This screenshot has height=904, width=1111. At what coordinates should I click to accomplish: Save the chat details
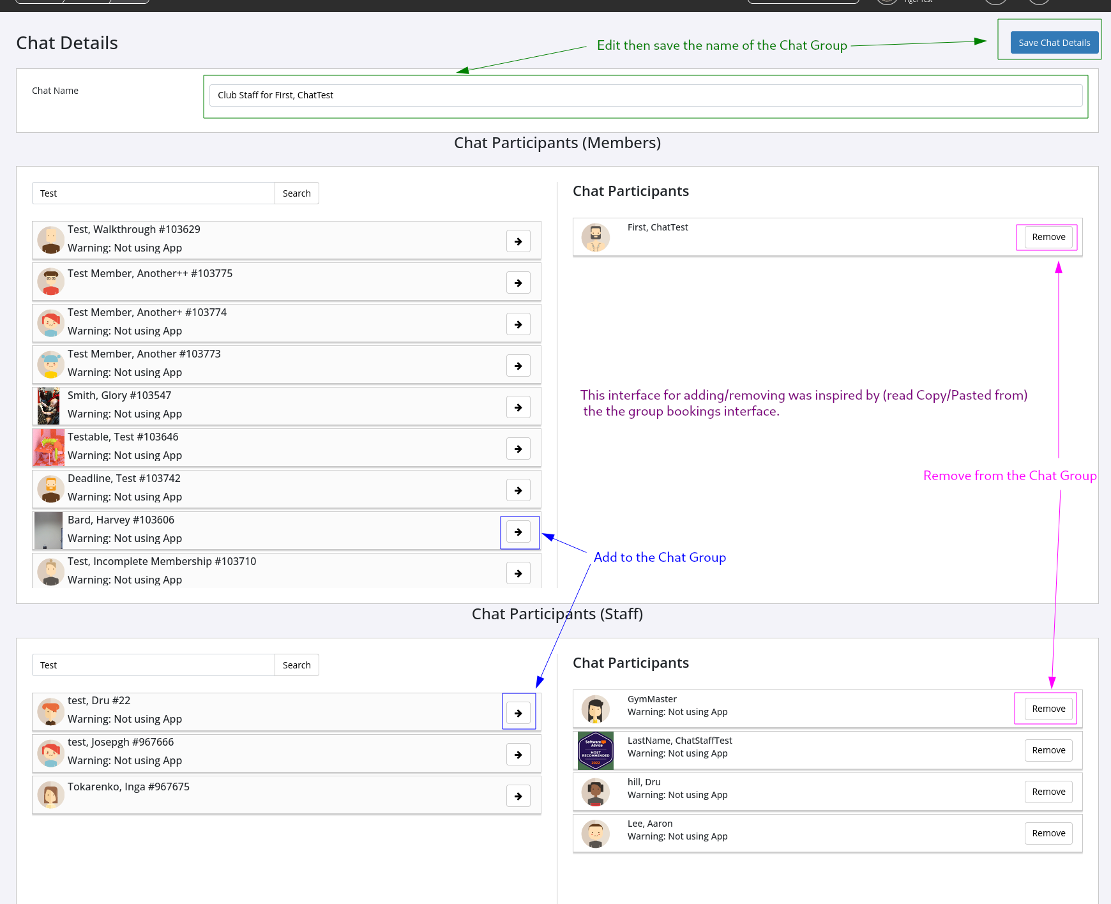pyautogui.click(x=1054, y=43)
